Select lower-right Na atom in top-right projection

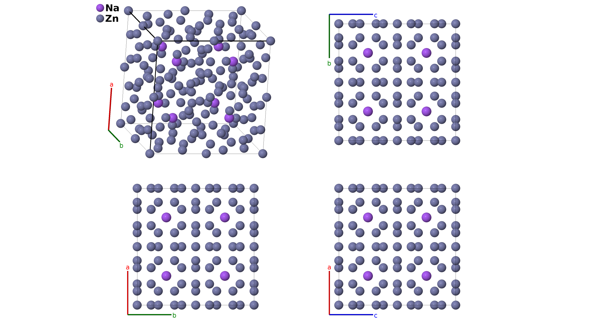pyautogui.click(x=426, y=111)
